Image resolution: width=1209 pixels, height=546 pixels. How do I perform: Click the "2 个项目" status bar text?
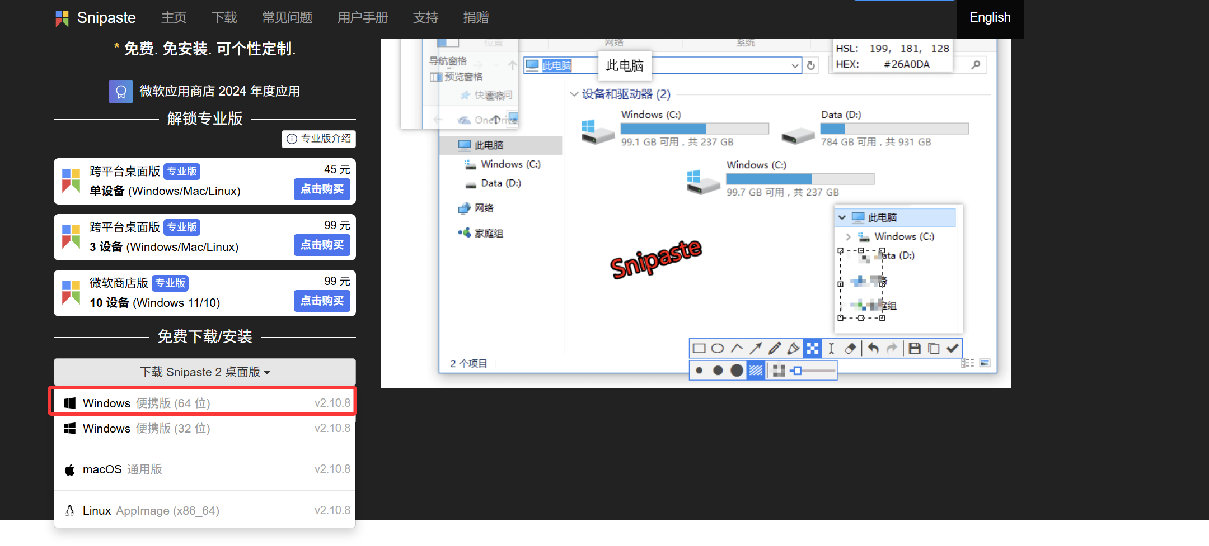468,364
